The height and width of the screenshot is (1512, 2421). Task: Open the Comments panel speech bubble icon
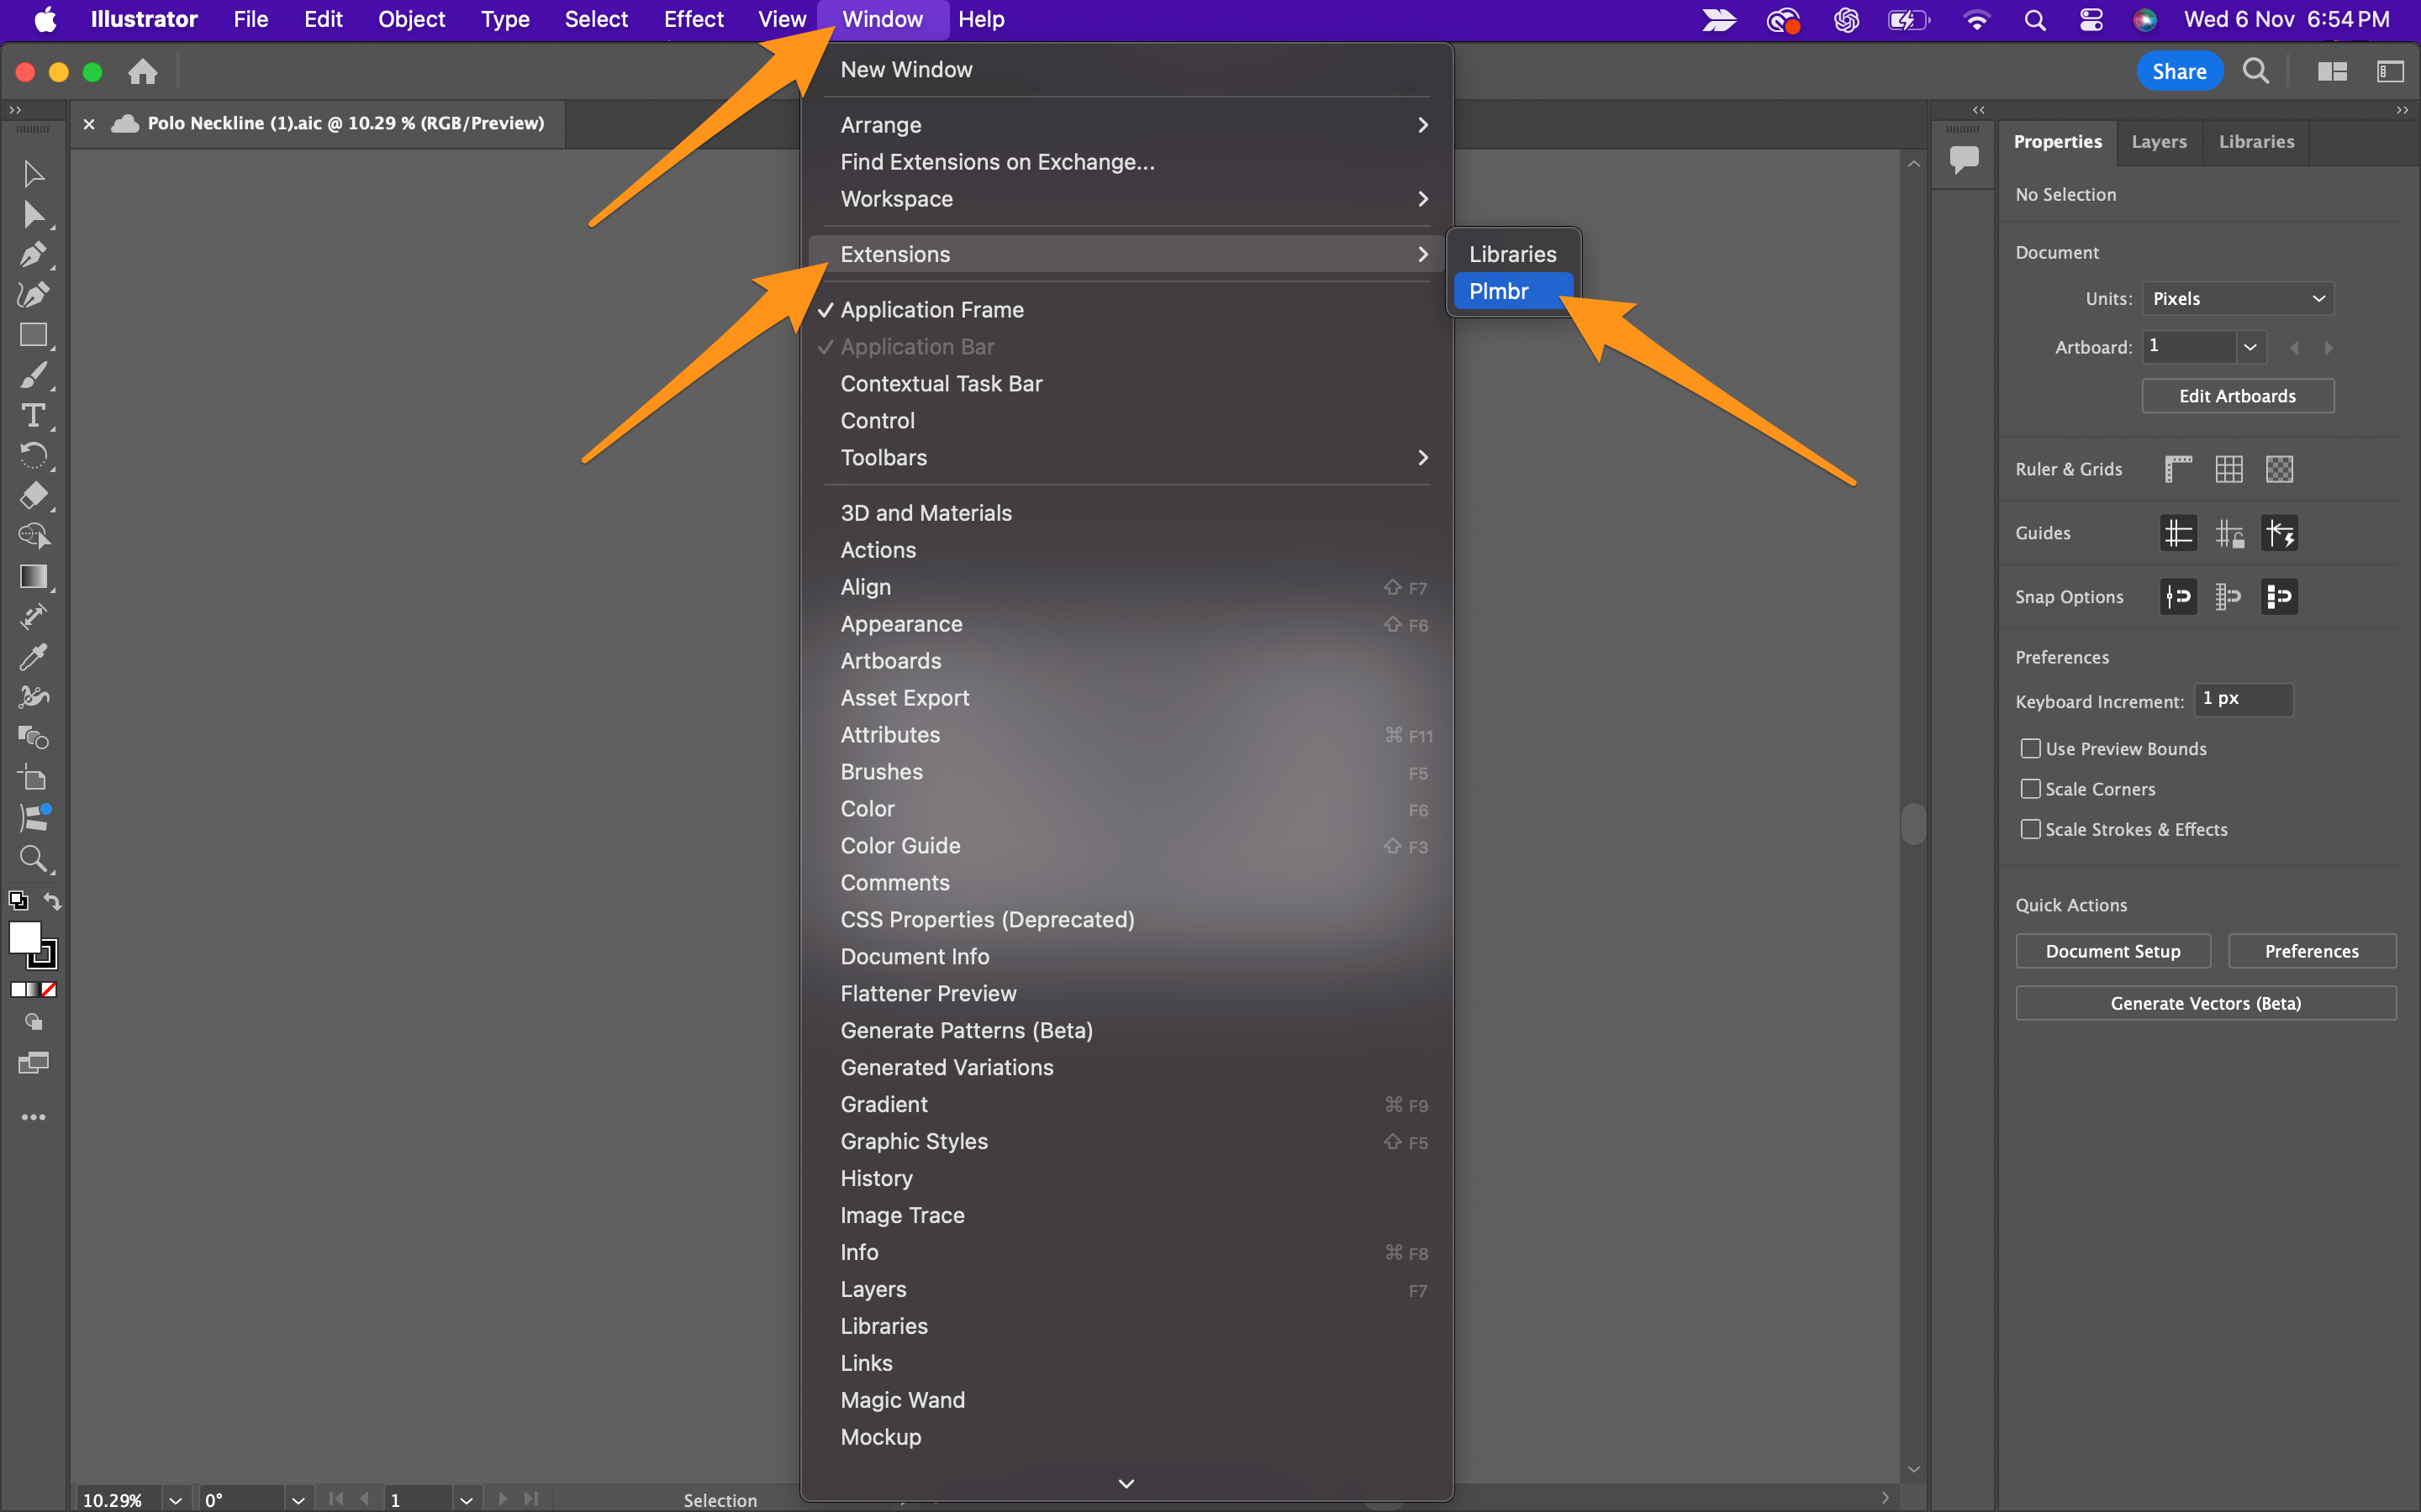(x=1964, y=158)
